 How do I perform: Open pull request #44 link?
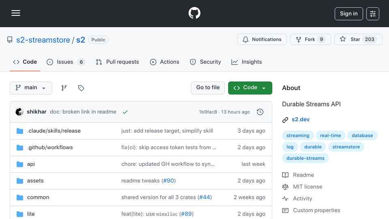(204, 198)
